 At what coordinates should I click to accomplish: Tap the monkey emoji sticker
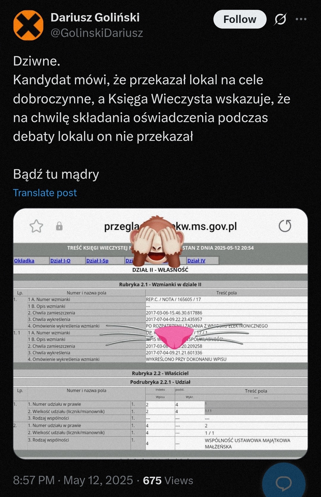pyautogui.click(x=157, y=241)
